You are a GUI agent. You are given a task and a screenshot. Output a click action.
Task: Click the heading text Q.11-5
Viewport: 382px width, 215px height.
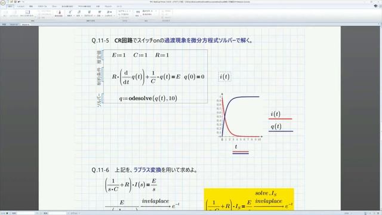point(100,41)
